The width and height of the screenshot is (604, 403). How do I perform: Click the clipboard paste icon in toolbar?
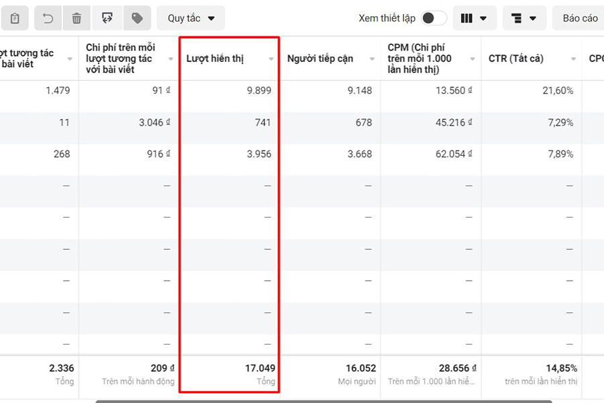(x=15, y=18)
